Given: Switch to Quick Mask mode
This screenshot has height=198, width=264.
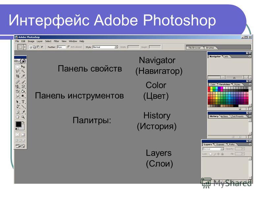Looking at the screenshot, I should coord(23,135).
